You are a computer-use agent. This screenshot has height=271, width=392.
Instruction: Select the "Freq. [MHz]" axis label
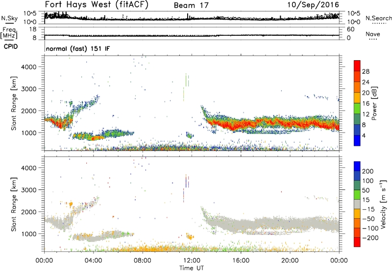pos(9,33)
